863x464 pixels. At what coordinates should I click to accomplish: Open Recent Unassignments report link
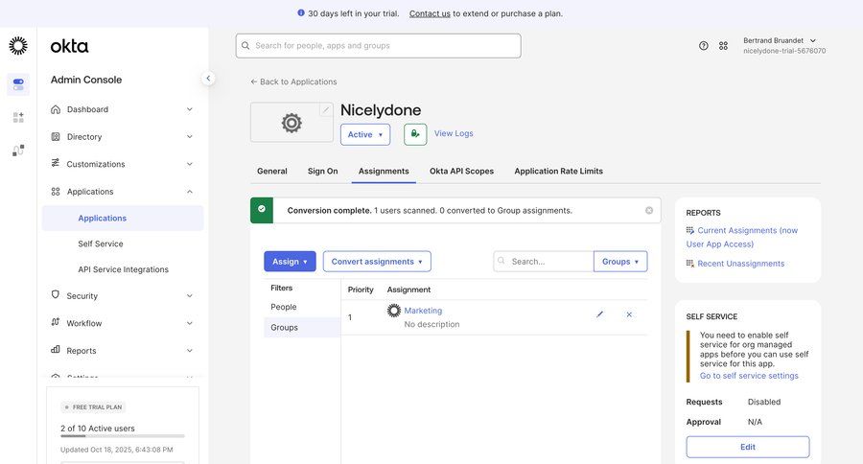click(741, 263)
